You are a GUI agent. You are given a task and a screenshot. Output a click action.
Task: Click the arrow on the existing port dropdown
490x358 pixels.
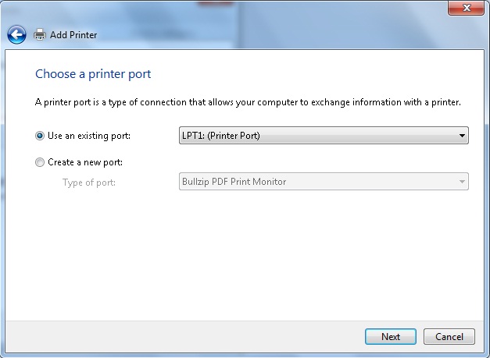click(462, 136)
